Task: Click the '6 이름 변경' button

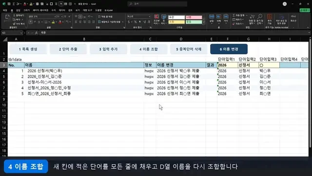Action: pos(229,49)
